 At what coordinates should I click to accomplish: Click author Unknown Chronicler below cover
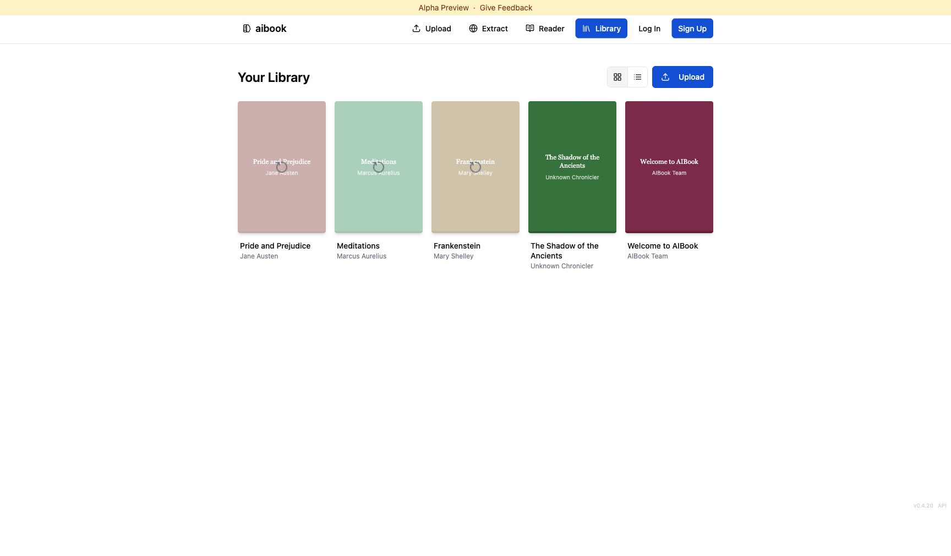click(562, 266)
